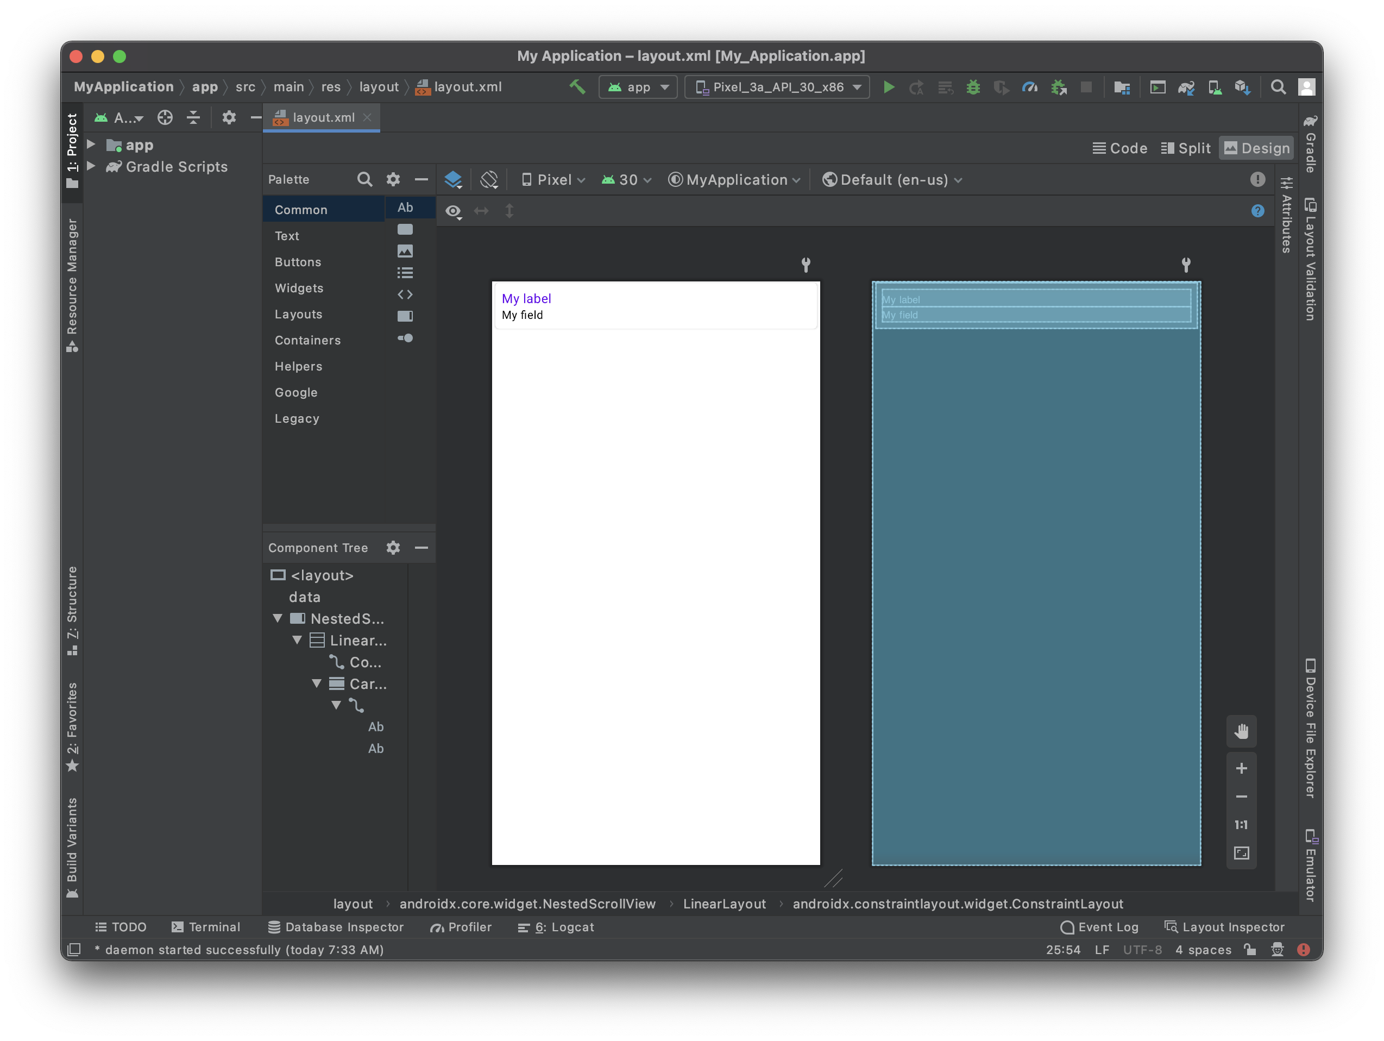Select Buttons category in Palette
This screenshot has width=1384, height=1041.
coord(324,262)
